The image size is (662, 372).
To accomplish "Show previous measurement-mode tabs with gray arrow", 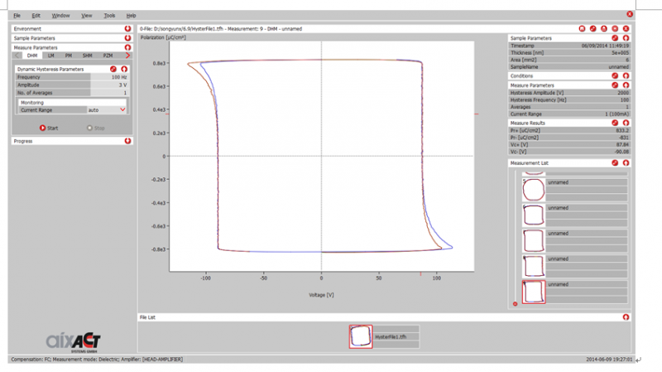I will (17, 56).
